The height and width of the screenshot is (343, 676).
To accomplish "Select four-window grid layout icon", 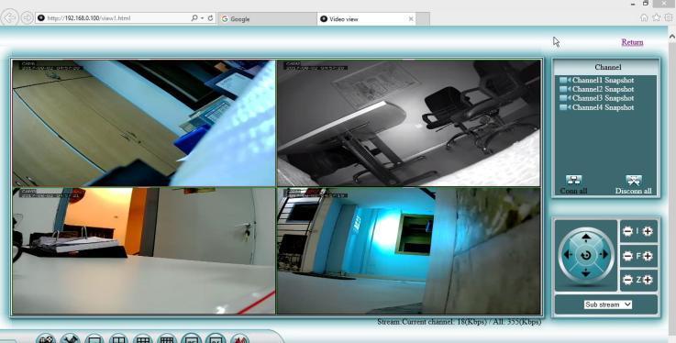I will click(x=118, y=339).
